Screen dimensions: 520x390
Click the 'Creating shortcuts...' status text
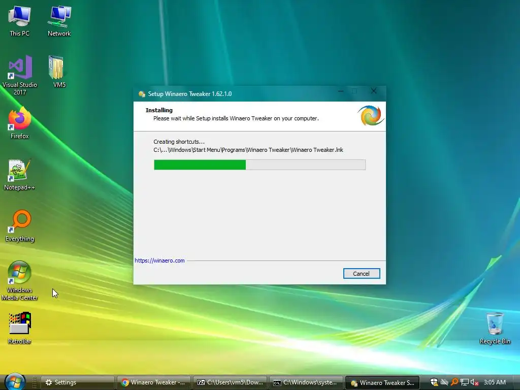tap(179, 142)
